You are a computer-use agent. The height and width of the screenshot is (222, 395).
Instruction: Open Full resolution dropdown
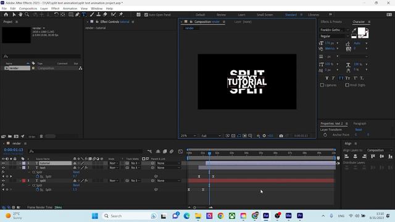pyautogui.click(x=211, y=136)
